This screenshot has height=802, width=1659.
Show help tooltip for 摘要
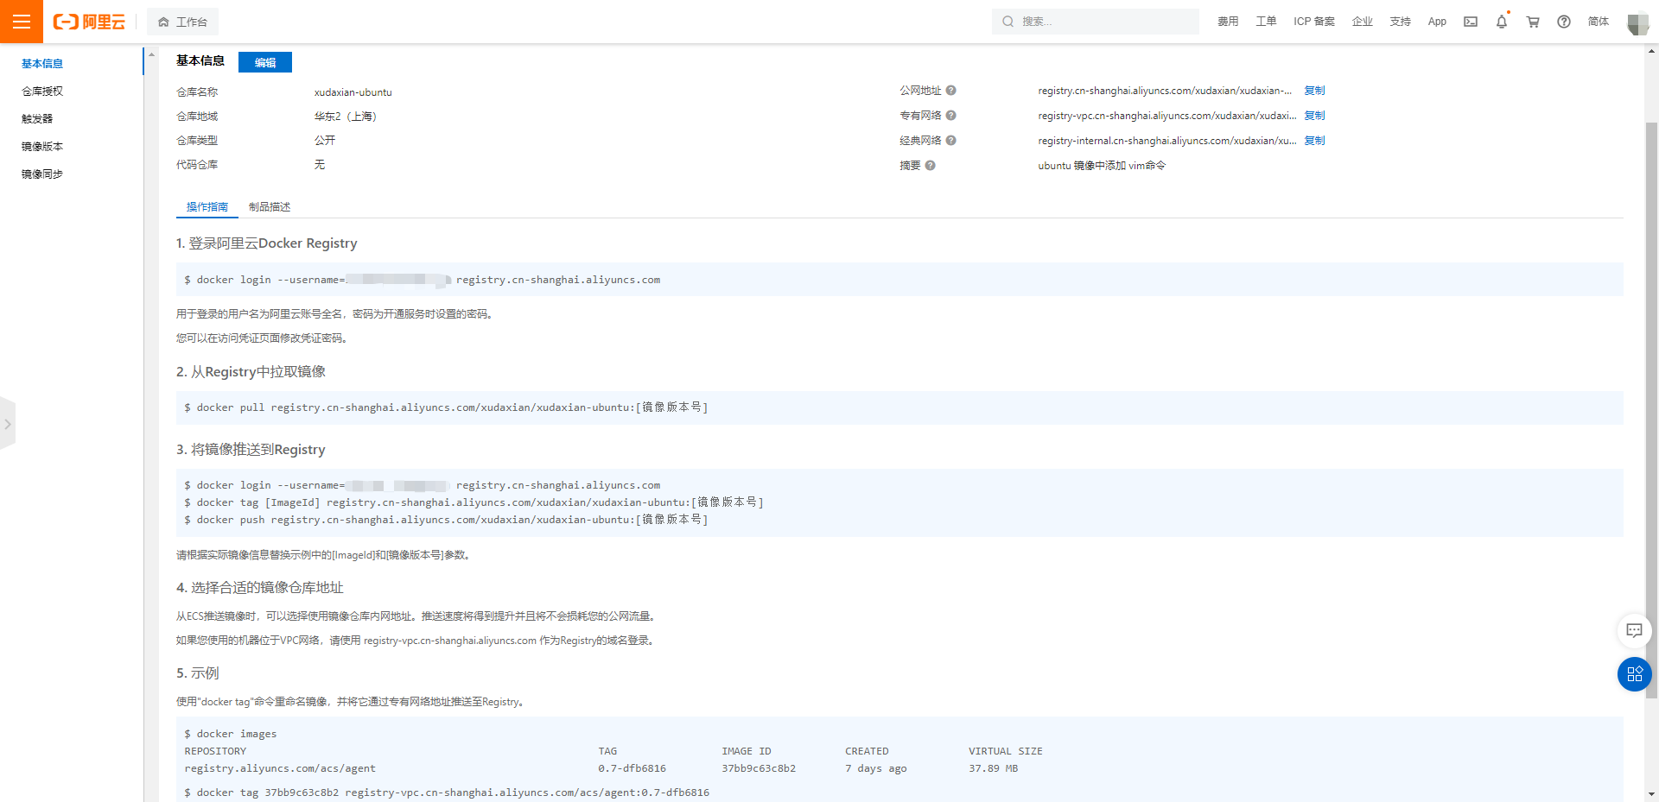[x=930, y=166]
